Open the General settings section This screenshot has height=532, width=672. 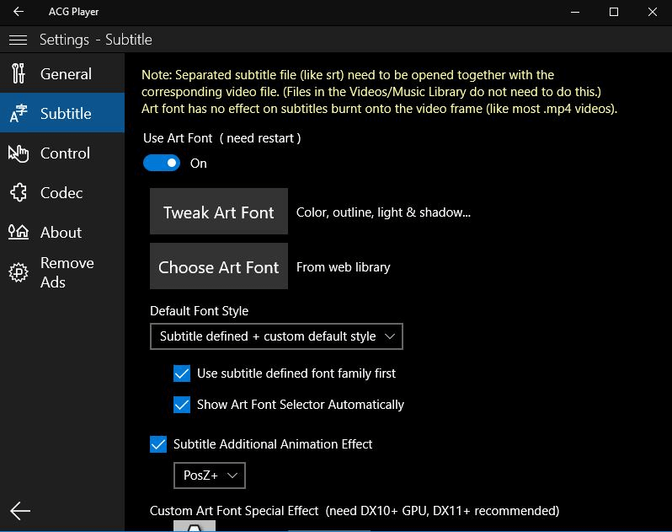tap(62, 74)
